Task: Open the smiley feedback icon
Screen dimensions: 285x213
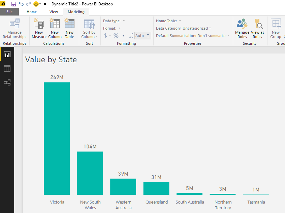Action: (36, 4)
